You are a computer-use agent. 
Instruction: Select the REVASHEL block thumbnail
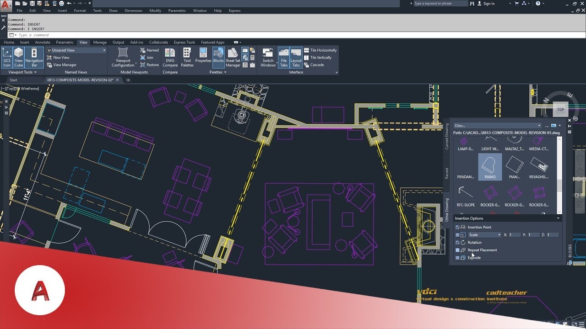(539, 167)
